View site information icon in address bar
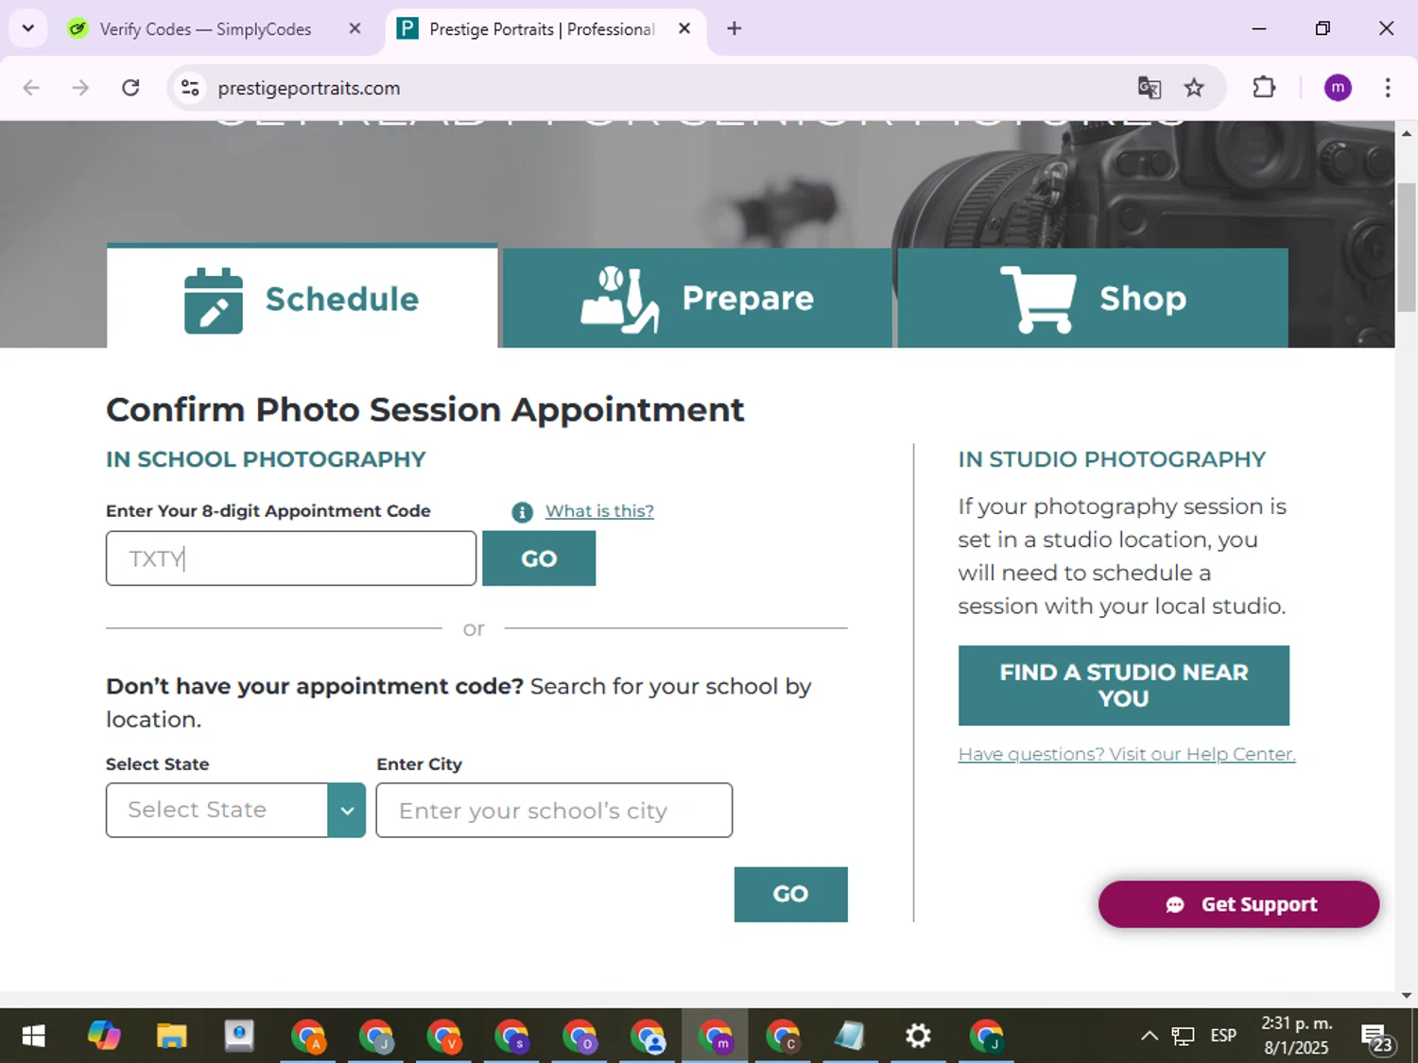Image resolution: width=1418 pixels, height=1063 pixels. 190,88
